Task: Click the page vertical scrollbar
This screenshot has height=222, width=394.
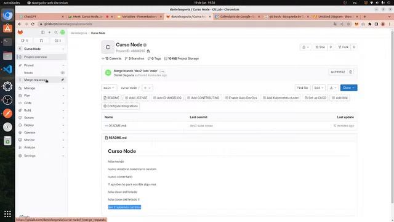Action: [x=392, y=117]
